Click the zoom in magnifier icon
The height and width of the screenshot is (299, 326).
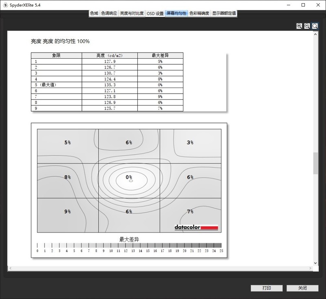click(x=299, y=26)
